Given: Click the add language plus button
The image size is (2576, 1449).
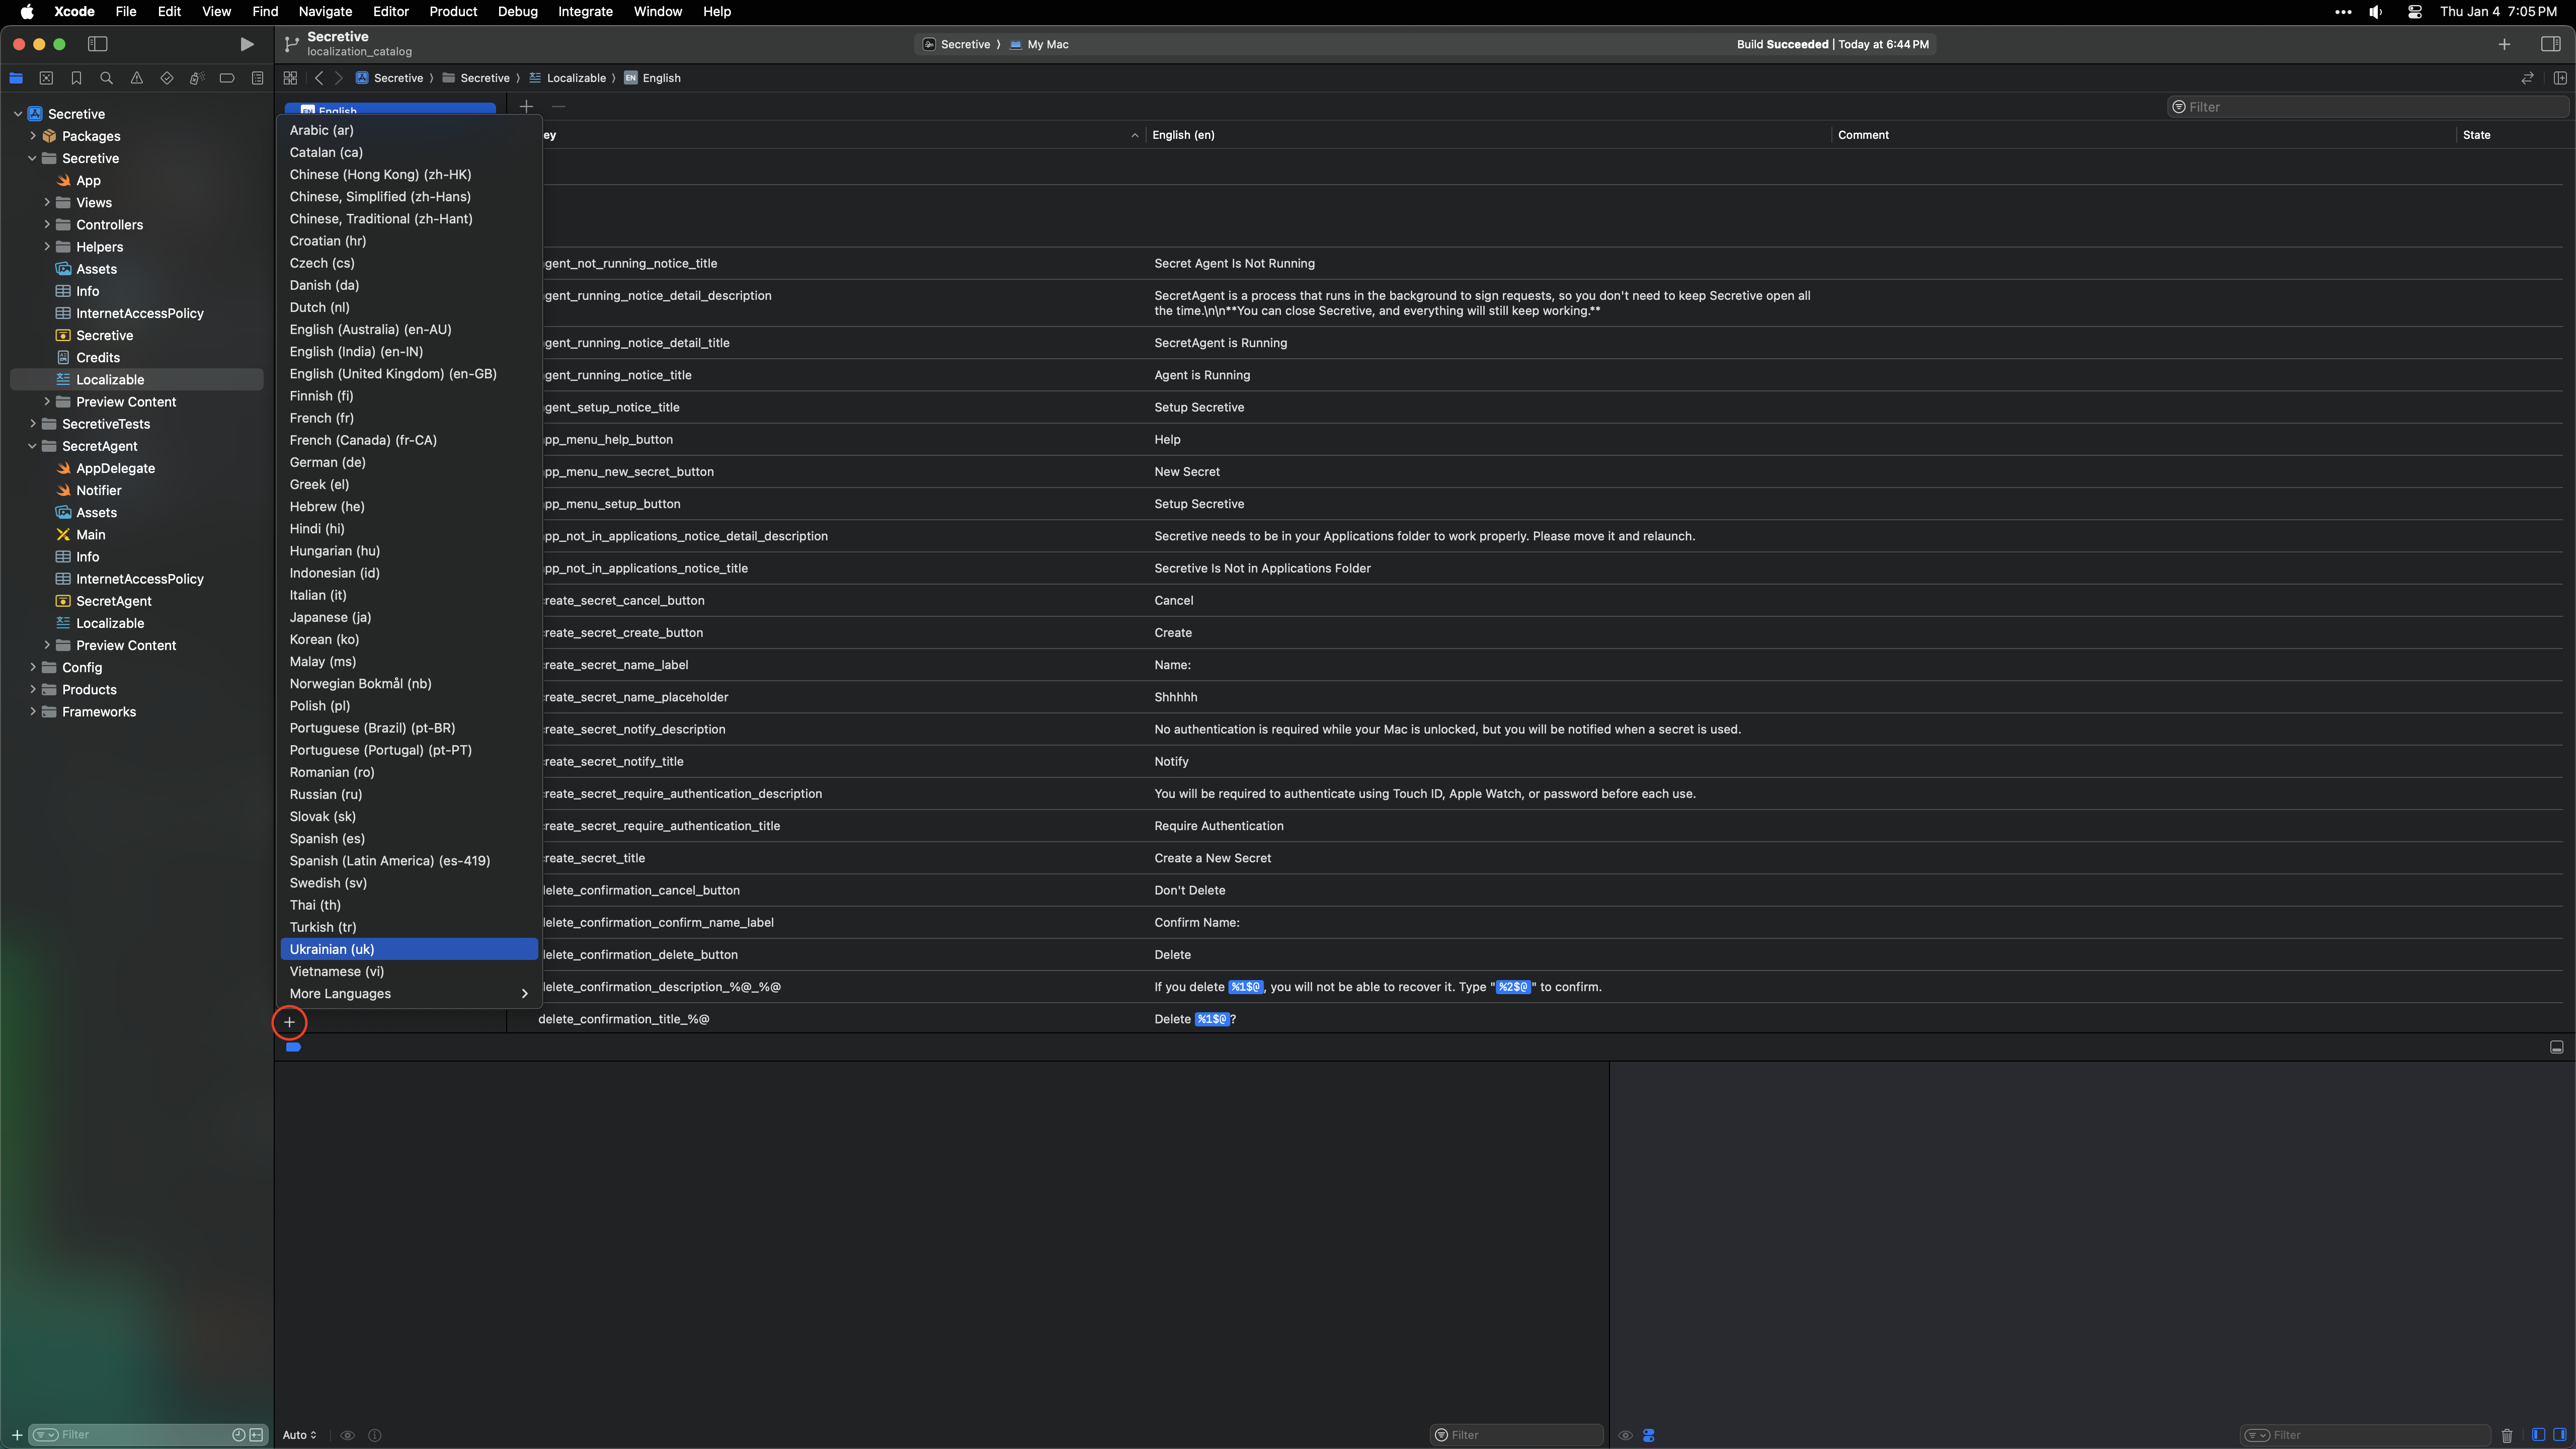Looking at the screenshot, I should click(289, 1022).
